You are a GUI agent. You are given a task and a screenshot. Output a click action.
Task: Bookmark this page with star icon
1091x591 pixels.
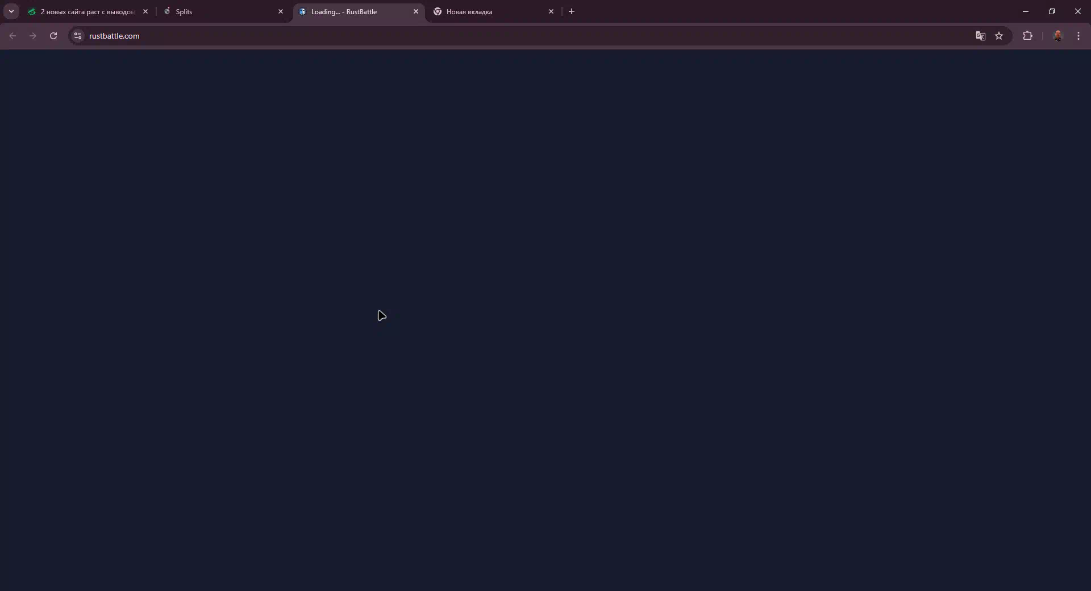[999, 36]
